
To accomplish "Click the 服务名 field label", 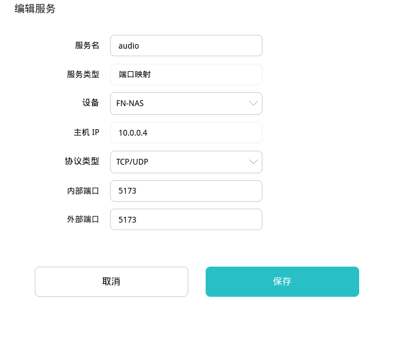I will [87, 45].
